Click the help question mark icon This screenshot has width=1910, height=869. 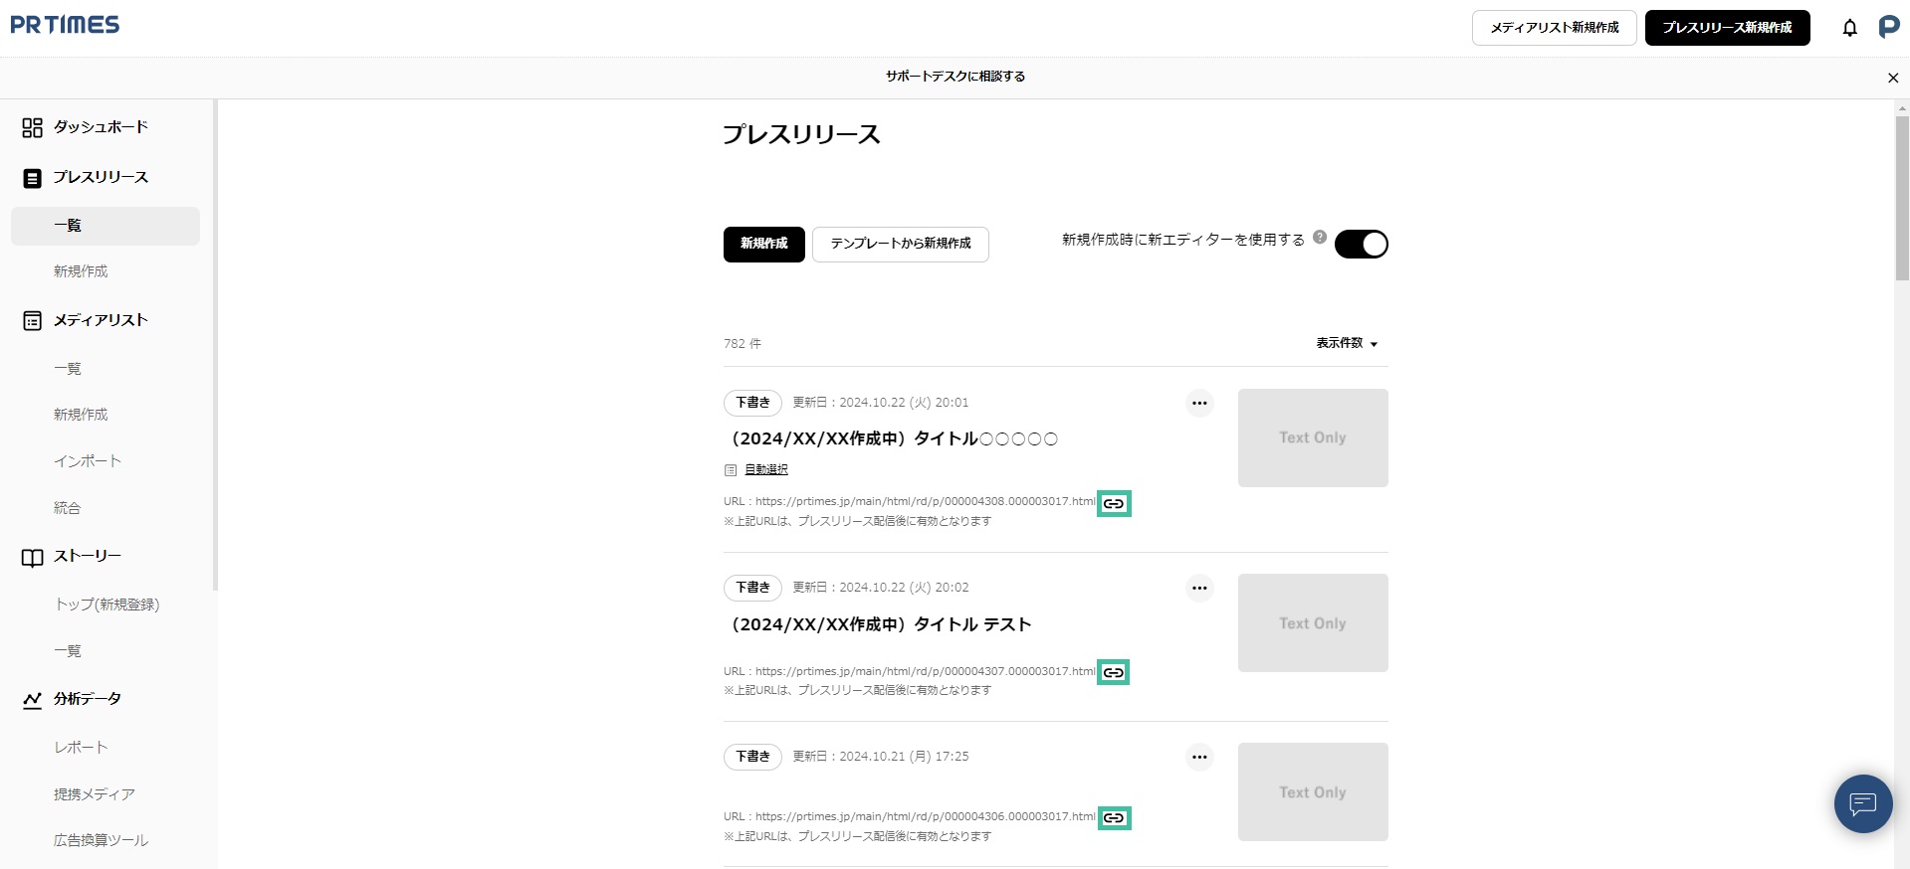[x=1320, y=238]
